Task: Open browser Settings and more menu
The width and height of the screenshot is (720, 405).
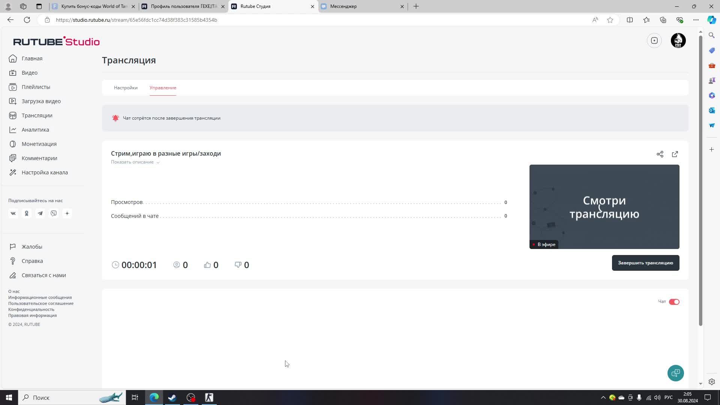Action: tap(696, 20)
